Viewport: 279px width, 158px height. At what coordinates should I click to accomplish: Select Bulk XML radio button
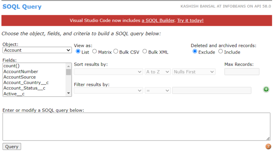point(145,52)
